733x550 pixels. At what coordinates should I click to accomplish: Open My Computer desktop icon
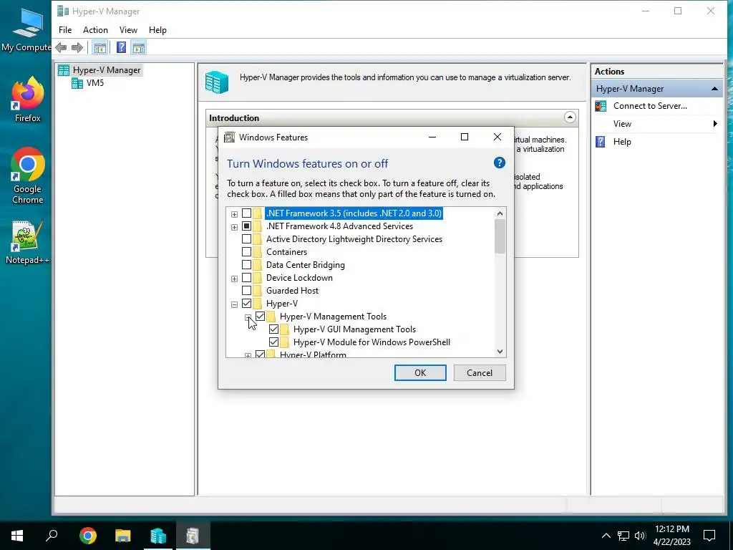coord(27,29)
